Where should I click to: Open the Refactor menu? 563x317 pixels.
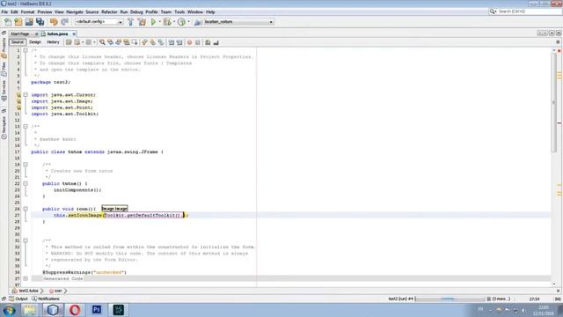pyautogui.click(x=109, y=11)
